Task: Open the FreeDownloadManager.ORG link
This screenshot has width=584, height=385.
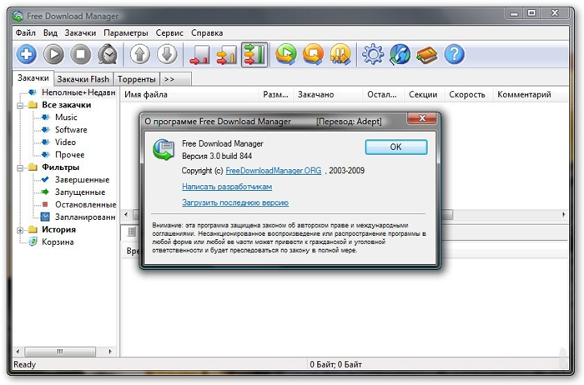Action: click(x=274, y=171)
